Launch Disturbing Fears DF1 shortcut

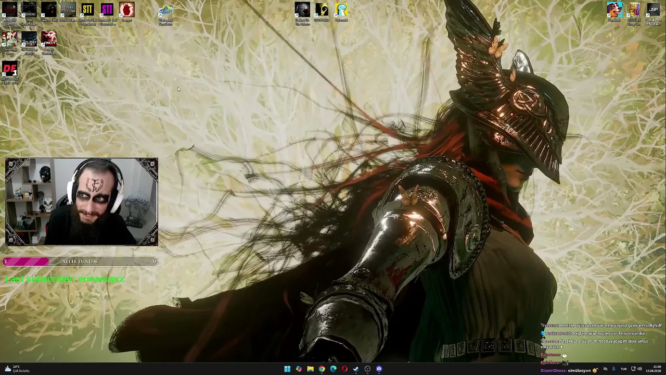[9, 73]
